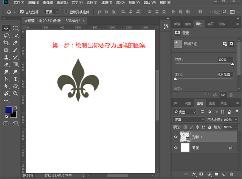Change the screen mode
242x179 pixels.
(15, 123)
